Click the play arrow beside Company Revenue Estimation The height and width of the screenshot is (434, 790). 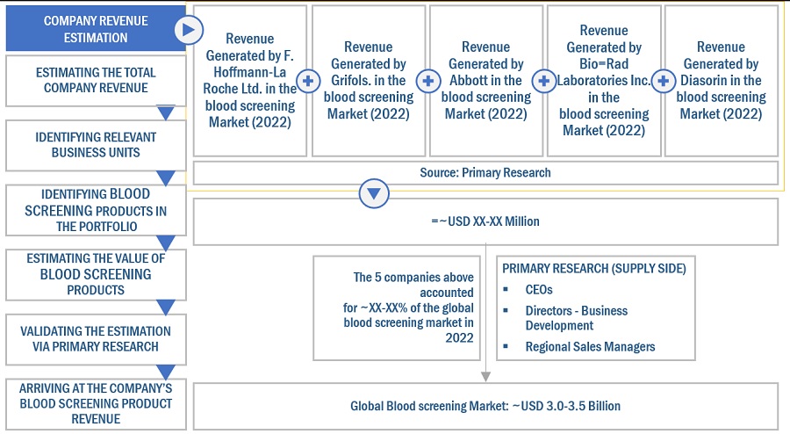coord(186,30)
